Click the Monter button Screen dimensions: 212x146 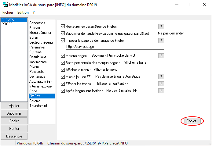pyautogui.click(x=14, y=128)
